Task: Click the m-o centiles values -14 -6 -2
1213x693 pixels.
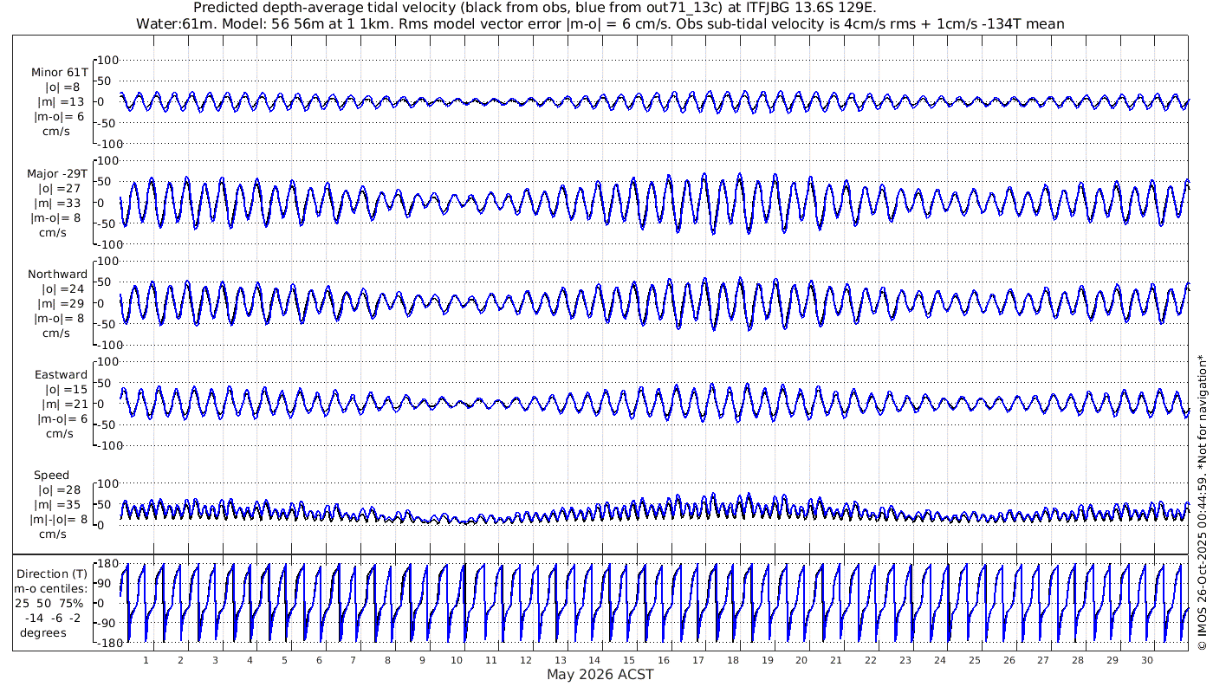Action: (x=54, y=619)
